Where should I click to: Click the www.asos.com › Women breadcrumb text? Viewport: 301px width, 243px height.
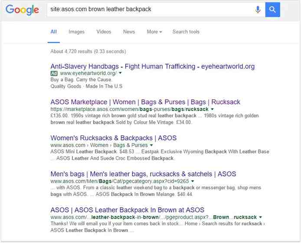79,145
